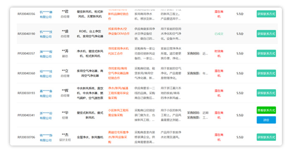Open company link in row RP20040190
Viewport: 292px width, 156px height.
46,34
